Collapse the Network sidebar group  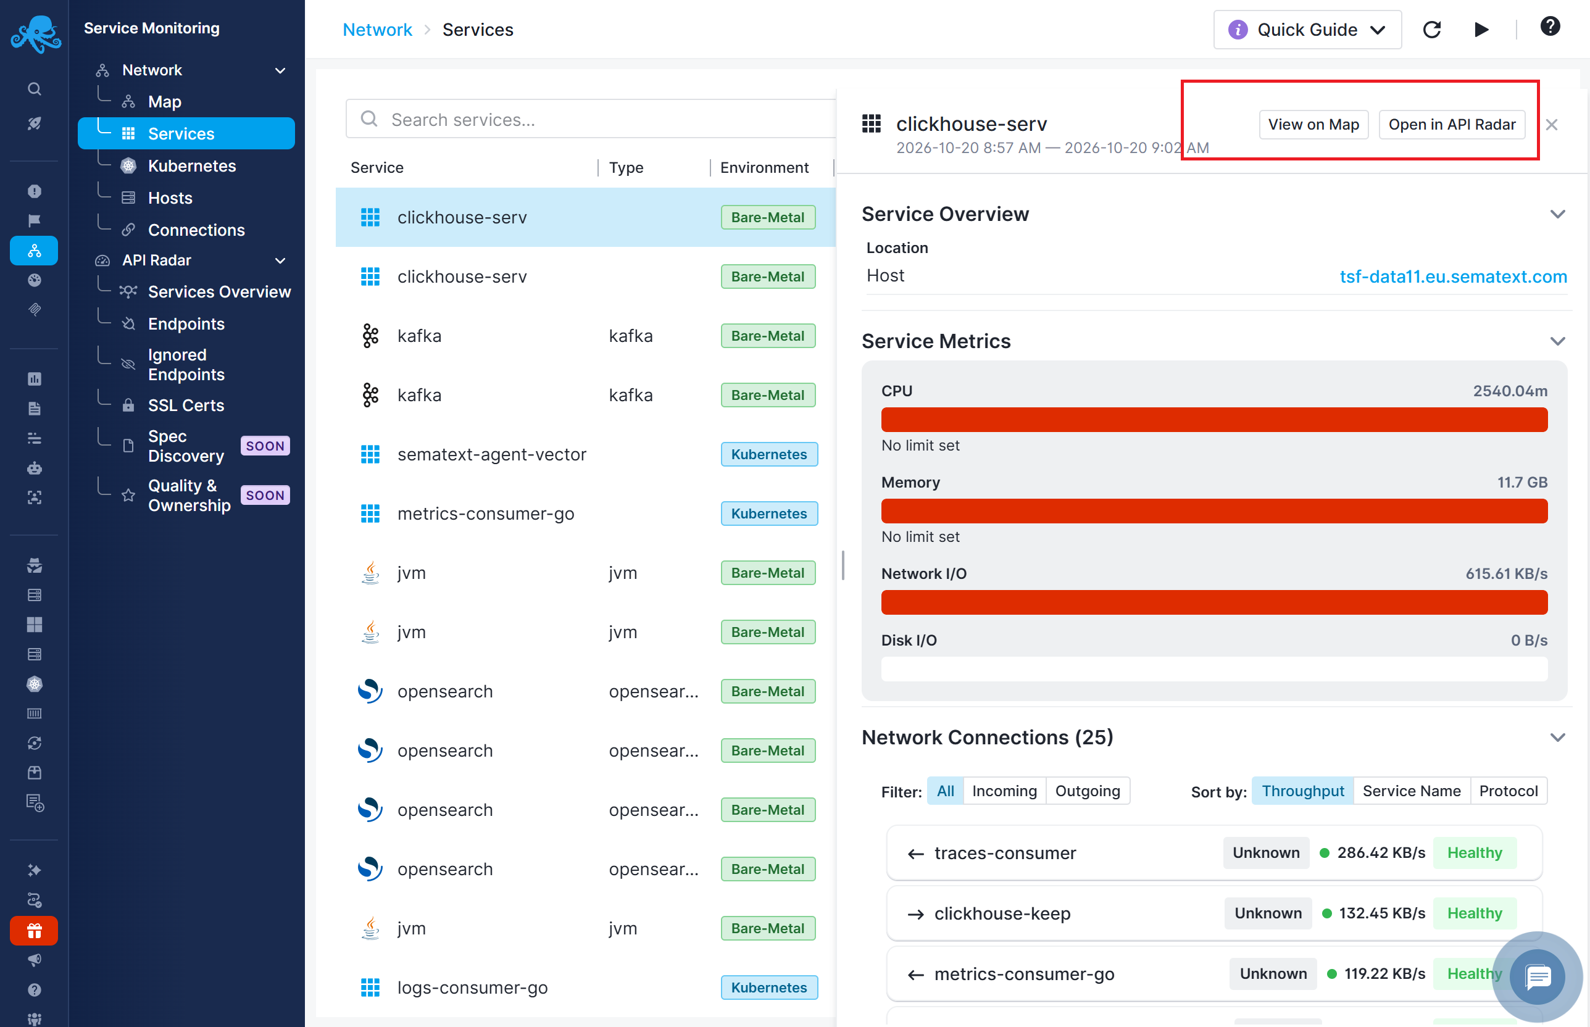coord(281,70)
